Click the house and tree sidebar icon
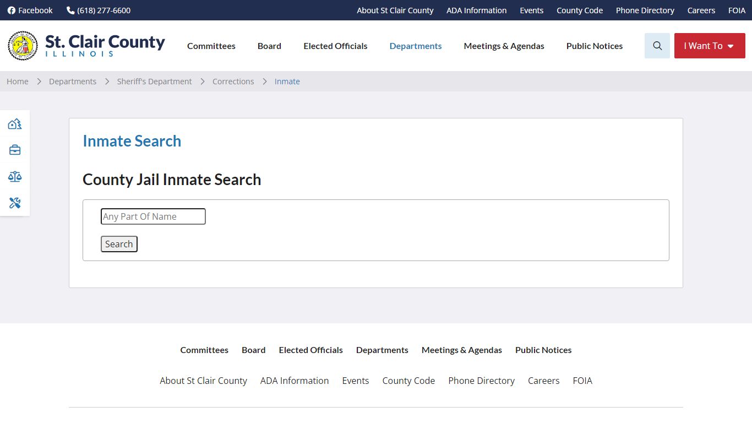Viewport: 752px width, 423px height. click(15, 124)
